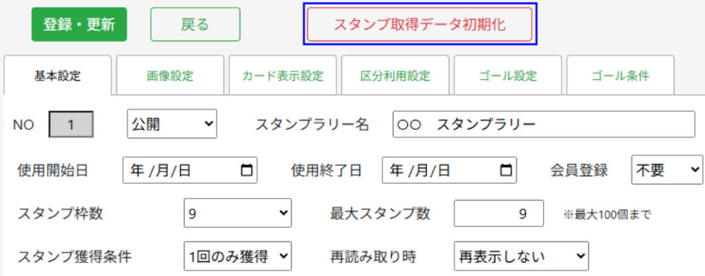
Task: Select the 基本設定 tab
Action: [x=58, y=76]
